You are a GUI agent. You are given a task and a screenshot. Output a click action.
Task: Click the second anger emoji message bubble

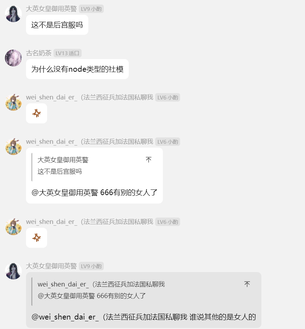click(x=37, y=238)
